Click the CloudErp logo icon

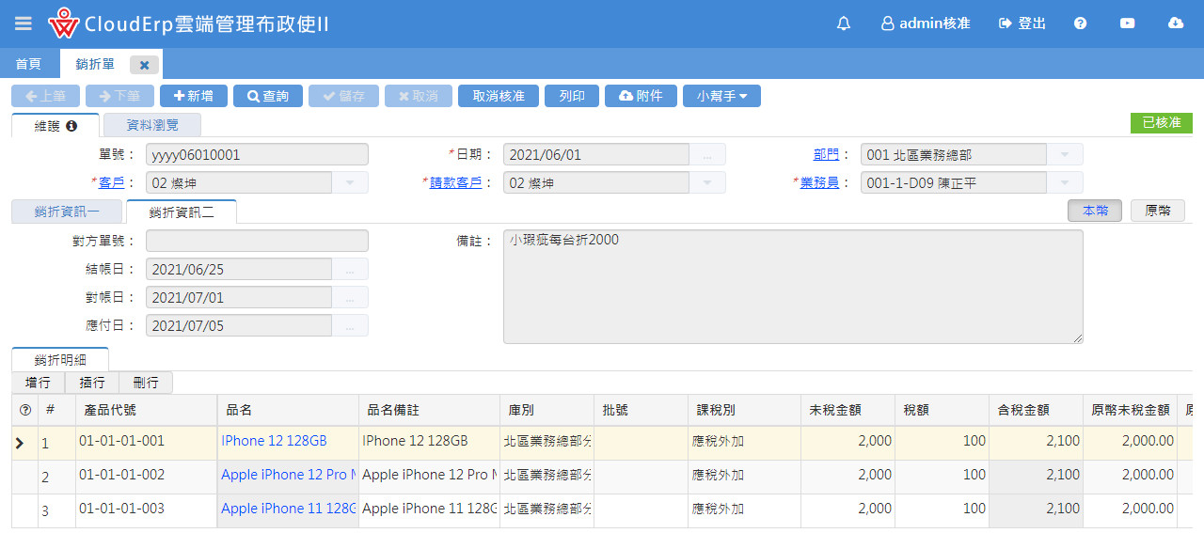tap(64, 24)
